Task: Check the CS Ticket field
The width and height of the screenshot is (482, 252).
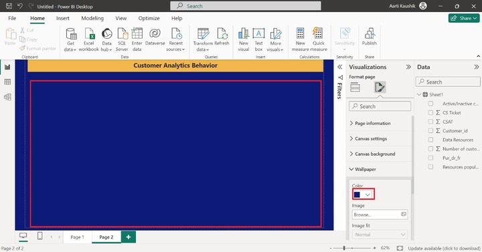Action: pyautogui.click(x=430, y=113)
